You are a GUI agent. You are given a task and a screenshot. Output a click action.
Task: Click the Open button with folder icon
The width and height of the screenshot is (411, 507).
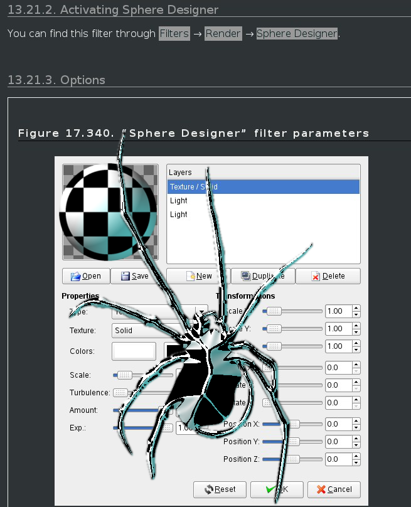(86, 276)
